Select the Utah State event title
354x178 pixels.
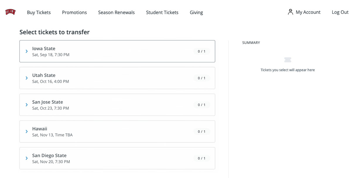44,75
